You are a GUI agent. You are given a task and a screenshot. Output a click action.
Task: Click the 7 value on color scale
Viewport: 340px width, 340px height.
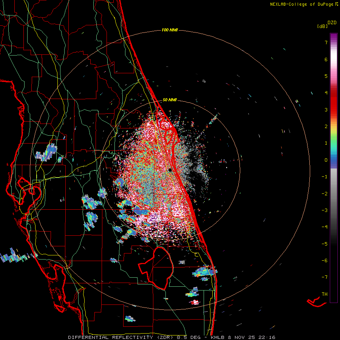pos(326,42)
